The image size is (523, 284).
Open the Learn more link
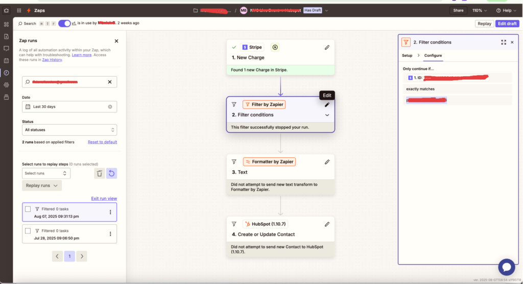82,55
